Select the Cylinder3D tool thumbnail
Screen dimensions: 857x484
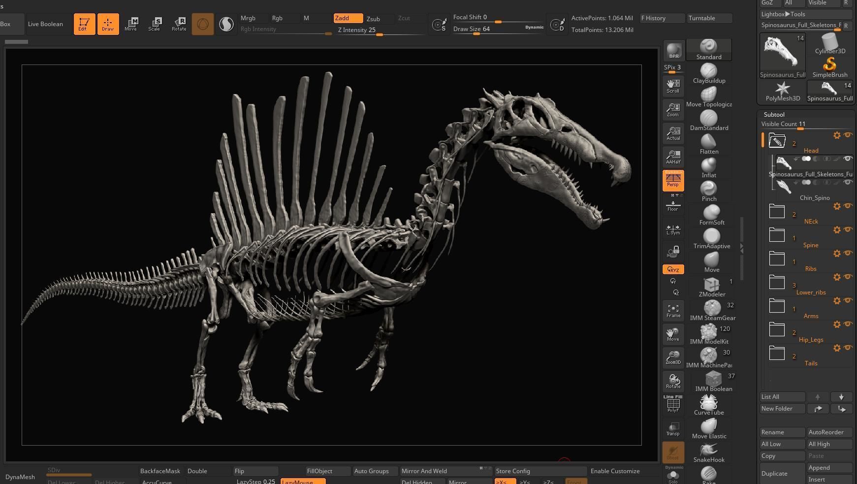click(830, 44)
